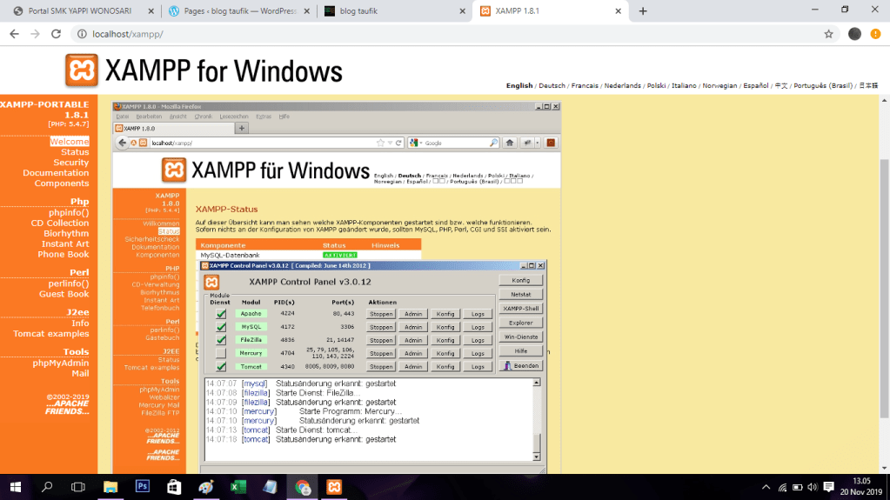Viewport: 890px width, 500px height.
Task: Toggle the Apache service checkbox
Action: click(x=221, y=314)
